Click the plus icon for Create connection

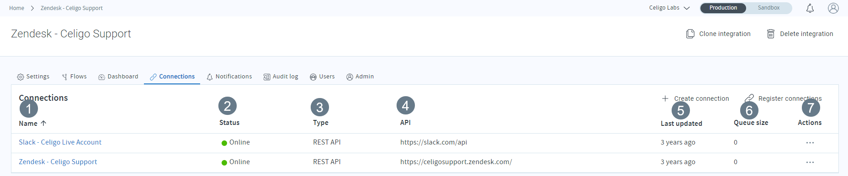[x=665, y=98]
